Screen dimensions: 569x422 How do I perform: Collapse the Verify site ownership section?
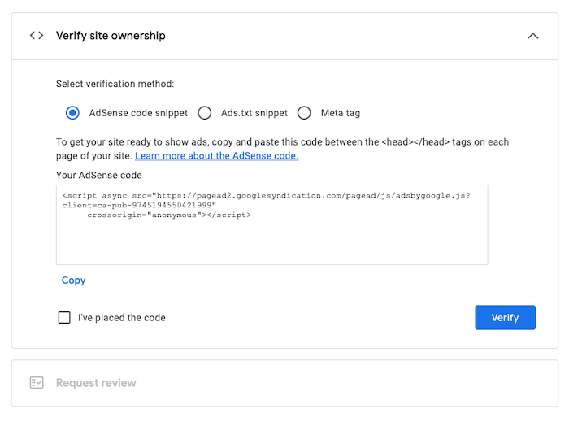tap(533, 36)
